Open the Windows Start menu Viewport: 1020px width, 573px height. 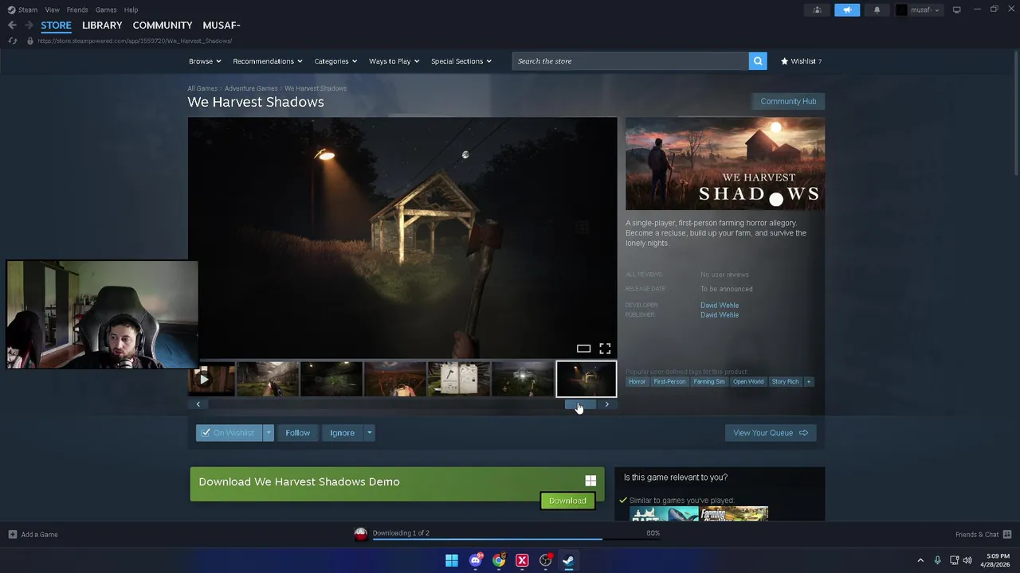coord(452,561)
